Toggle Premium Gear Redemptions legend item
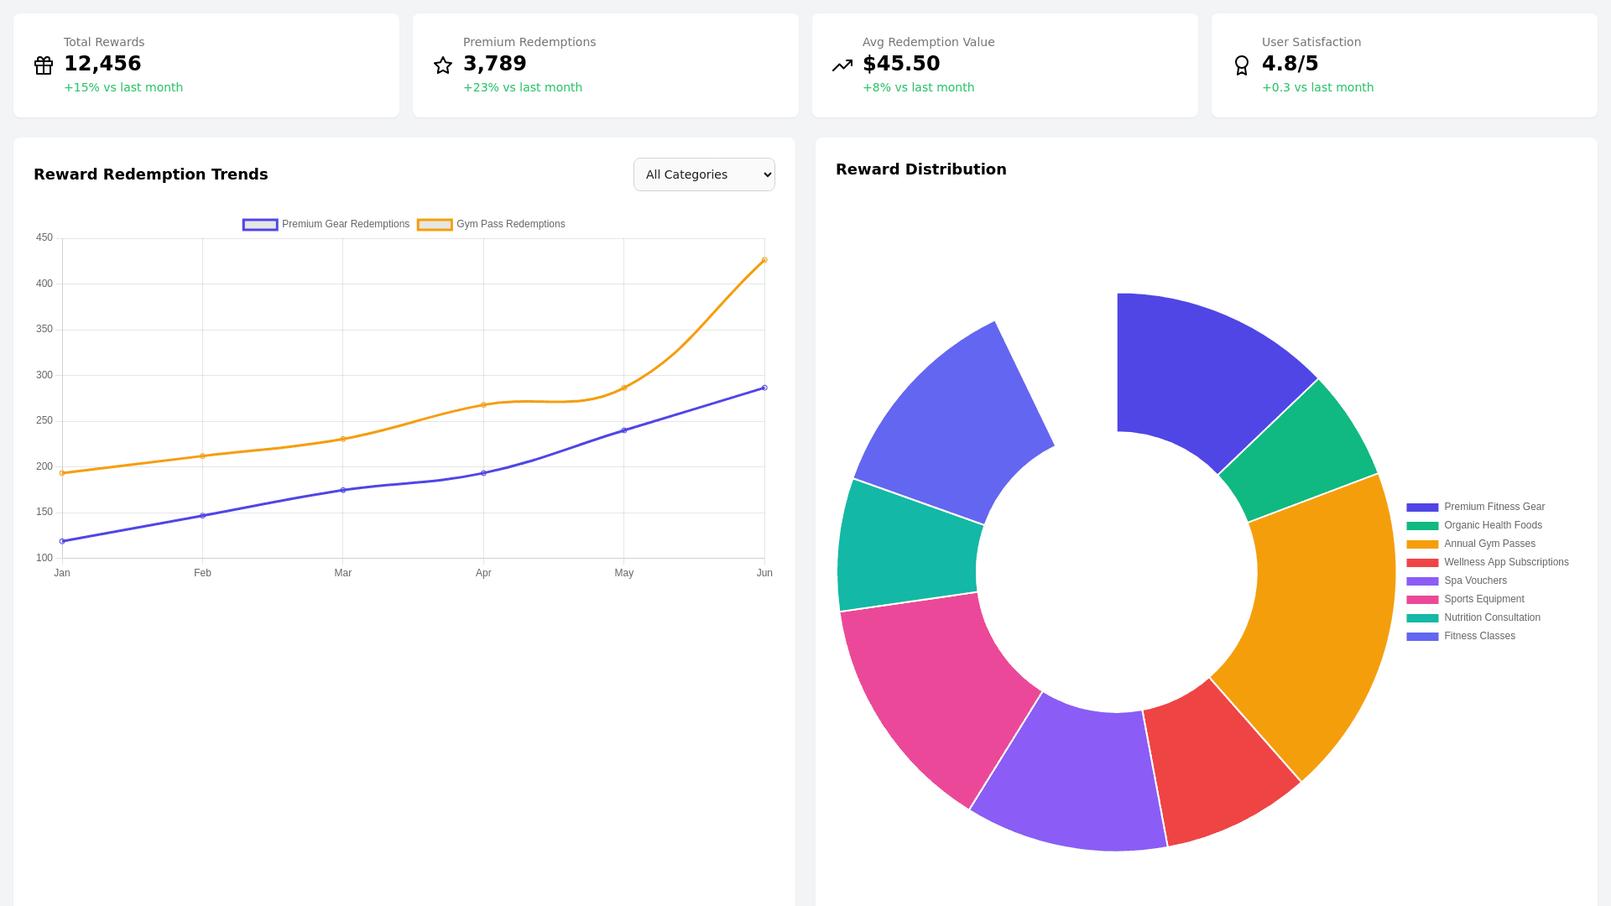The image size is (1611, 906). (326, 224)
